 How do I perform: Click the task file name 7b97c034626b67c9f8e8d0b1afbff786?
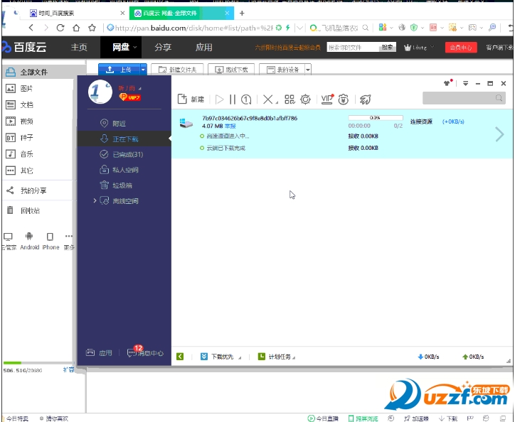250,118
